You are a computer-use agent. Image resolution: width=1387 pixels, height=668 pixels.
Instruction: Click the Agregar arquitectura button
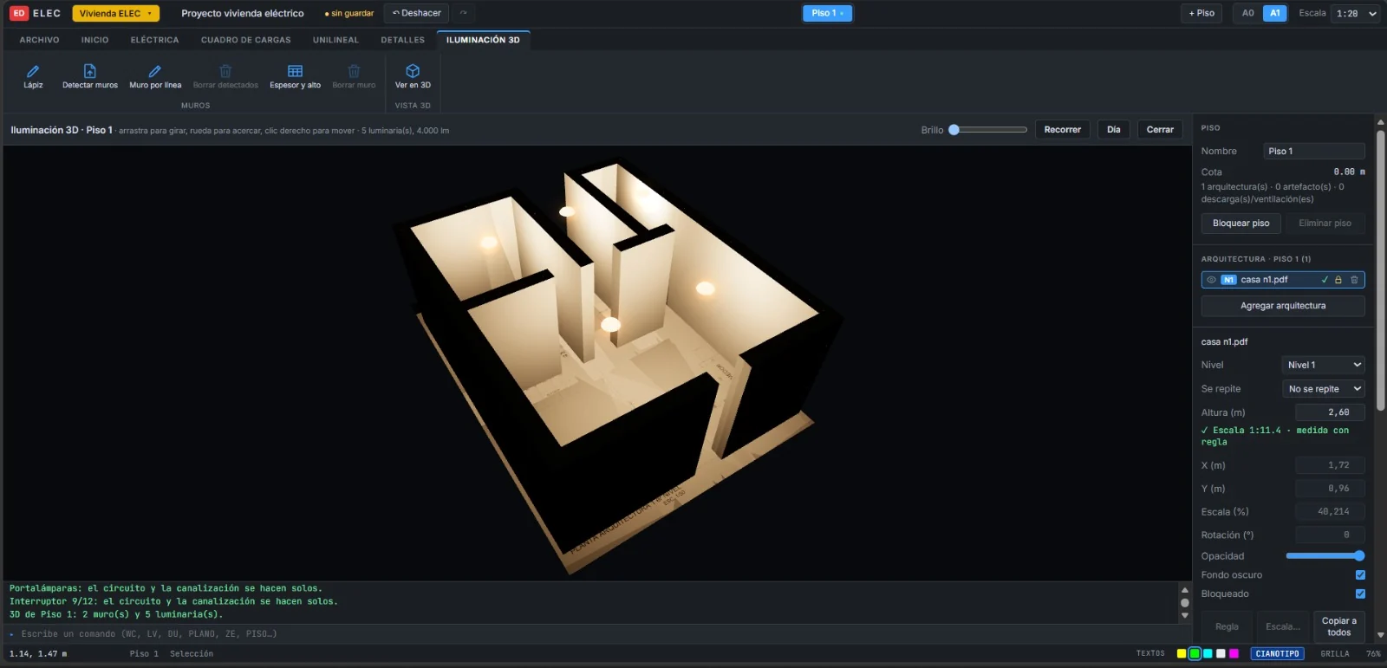pyautogui.click(x=1283, y=306)
